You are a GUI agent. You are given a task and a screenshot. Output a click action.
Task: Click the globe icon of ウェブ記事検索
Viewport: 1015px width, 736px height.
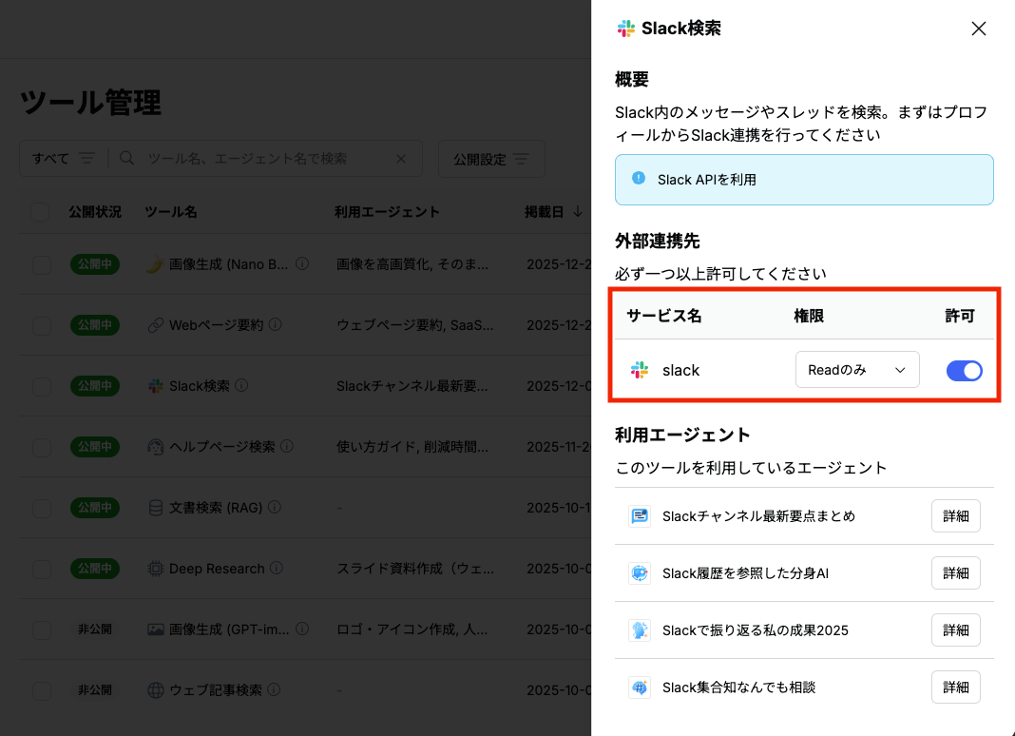coord(155,690)
